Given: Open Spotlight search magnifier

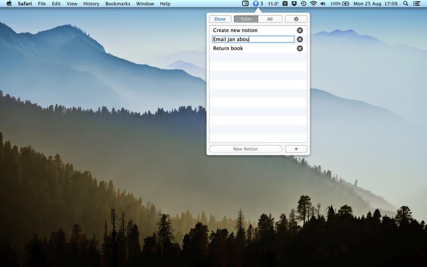Looking at the screenshot, I should [405, 4].
